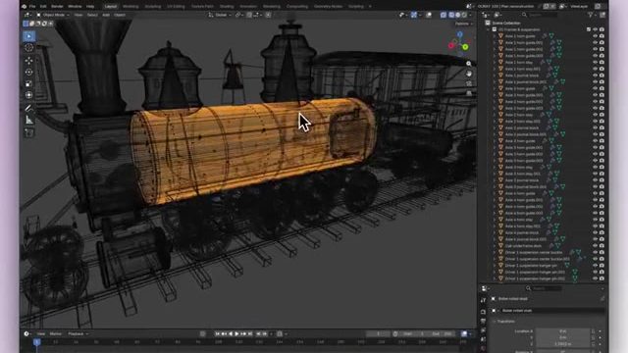Disable rendering of Axle 1 journal block

602,76
